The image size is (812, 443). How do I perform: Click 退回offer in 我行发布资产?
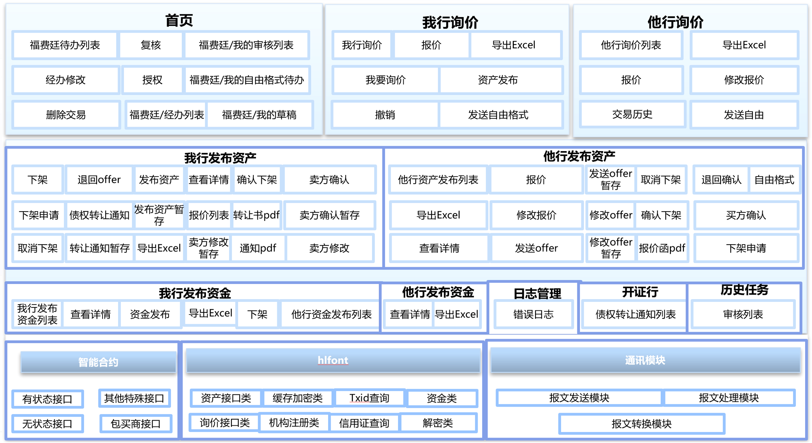click(99, 180)
